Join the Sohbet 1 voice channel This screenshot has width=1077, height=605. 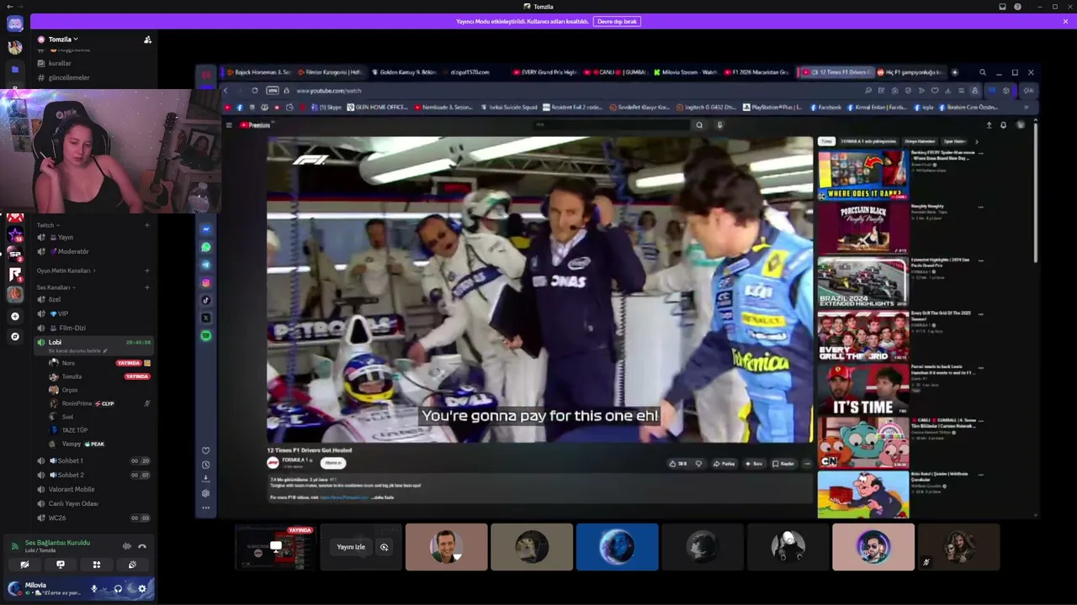pos(93,460)
